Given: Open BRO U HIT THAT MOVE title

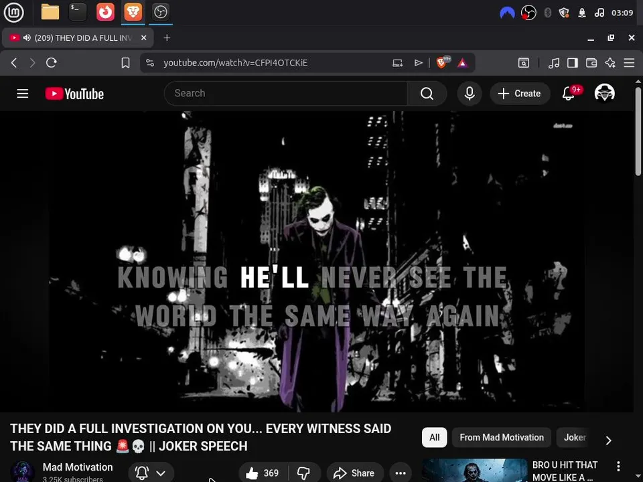Looking at the screenshot, I should click(565, 471).
